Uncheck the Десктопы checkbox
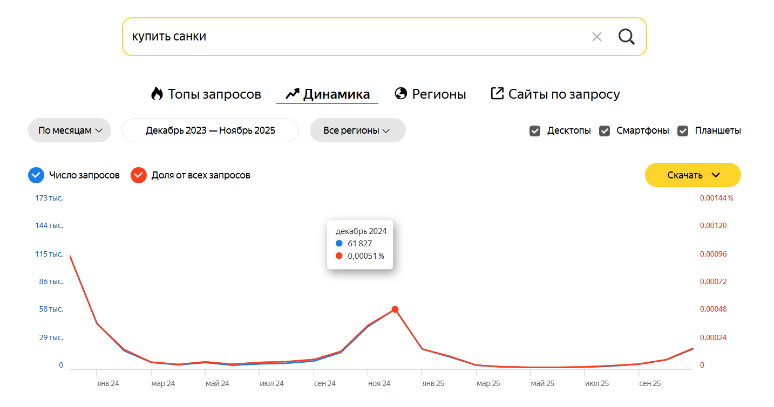 click(535, 130)
